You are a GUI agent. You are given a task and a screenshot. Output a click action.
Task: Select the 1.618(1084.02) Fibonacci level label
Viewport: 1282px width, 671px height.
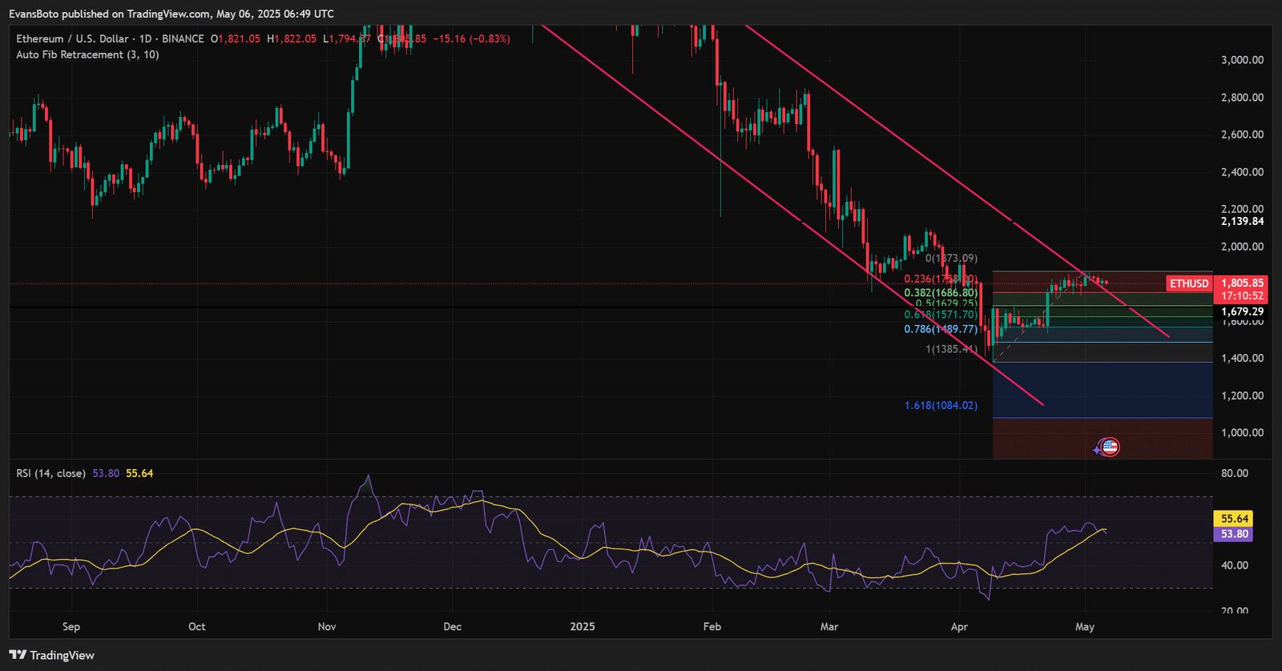click(x=941, y=405)
